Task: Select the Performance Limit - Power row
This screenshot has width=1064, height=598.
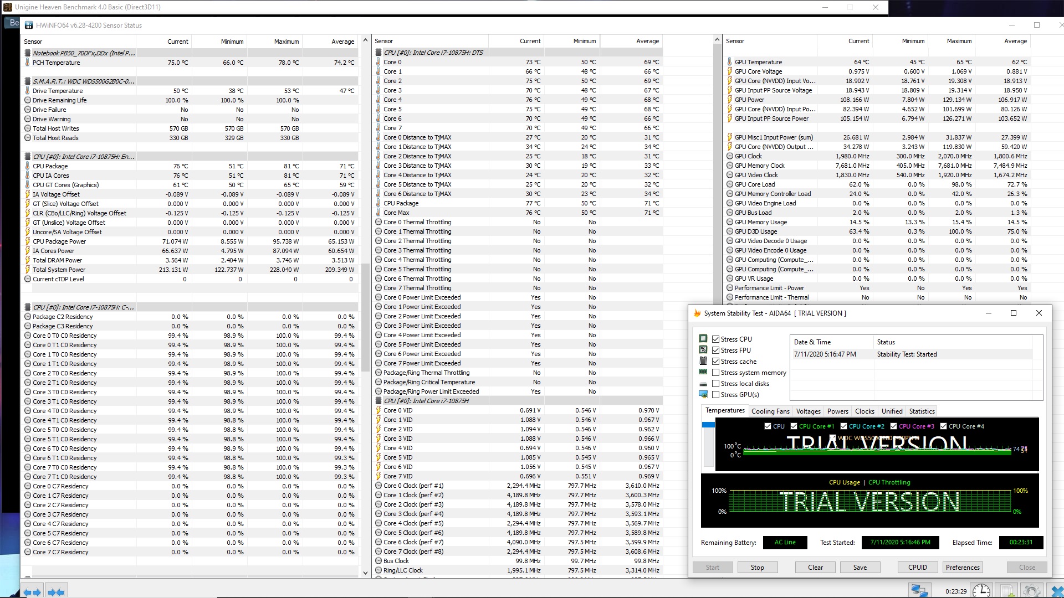Action: tap(878, 288)
